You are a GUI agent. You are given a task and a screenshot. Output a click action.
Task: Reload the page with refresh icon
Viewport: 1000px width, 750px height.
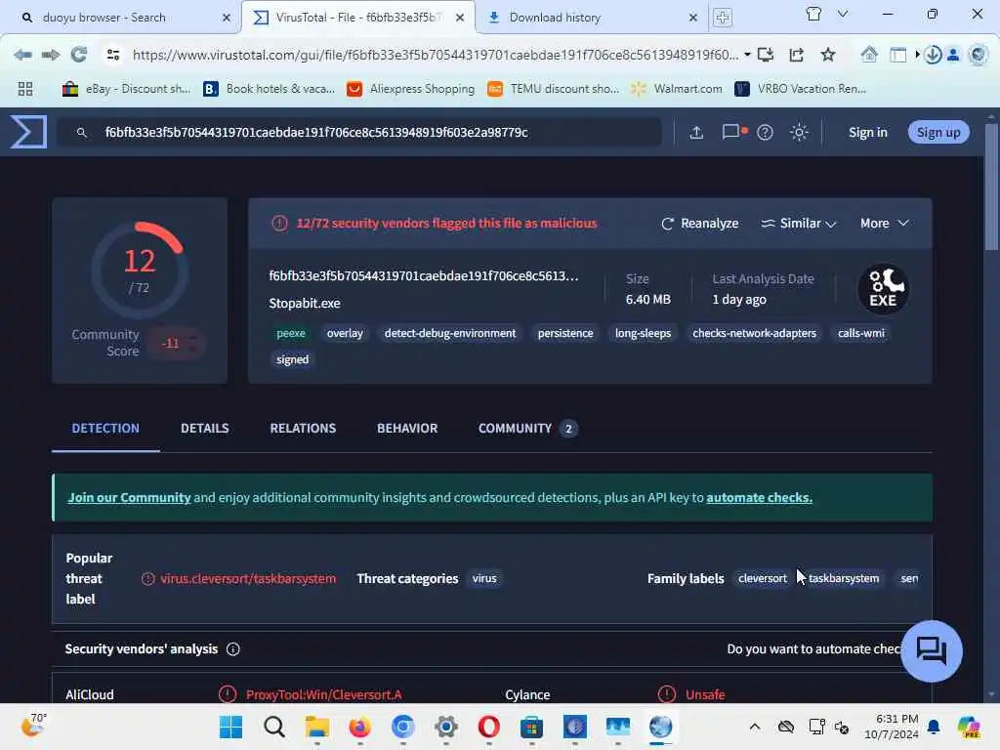coord(79,55)
